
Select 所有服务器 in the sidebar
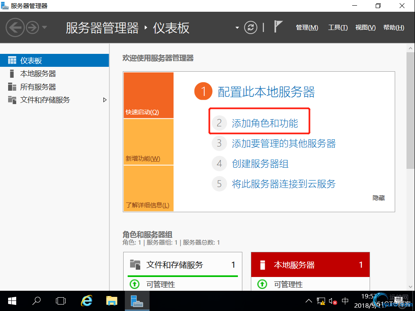tap(55, 87)
